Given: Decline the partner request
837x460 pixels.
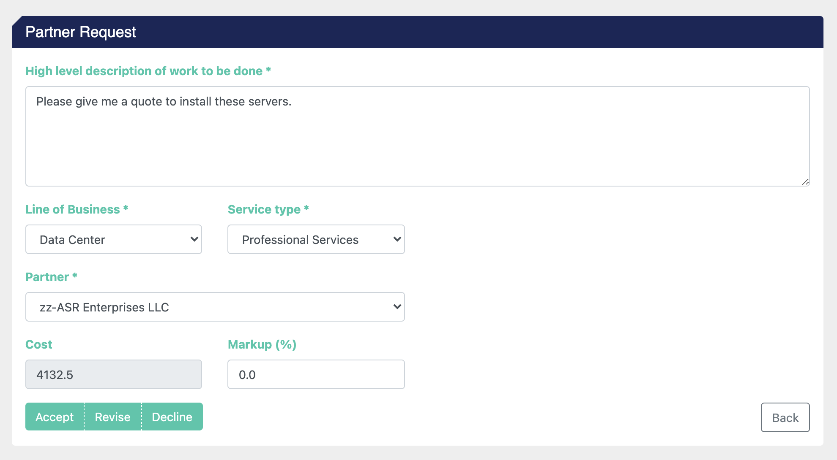Looking at the screenshot, I should click(172, 417).
